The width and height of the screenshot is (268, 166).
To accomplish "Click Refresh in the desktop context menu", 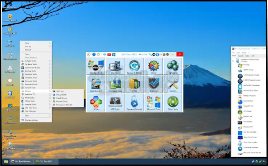I will pyautogui.click(x=28, y=50).
